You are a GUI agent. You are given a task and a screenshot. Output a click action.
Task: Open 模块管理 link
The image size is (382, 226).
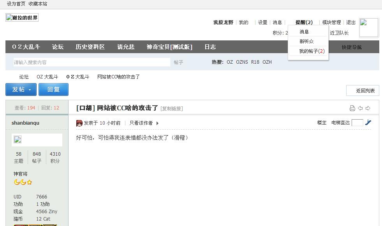coord(331,23)
